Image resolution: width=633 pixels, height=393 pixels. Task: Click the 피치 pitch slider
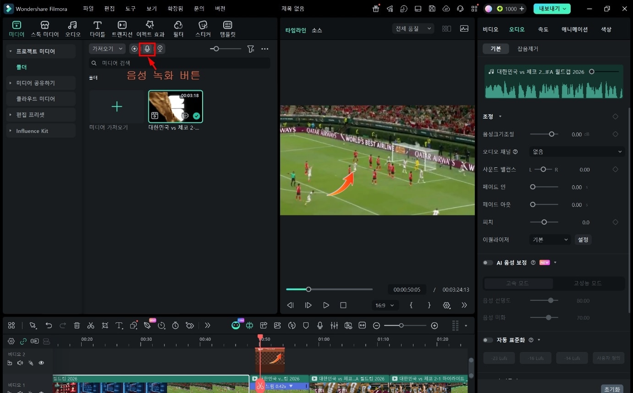[x=544, y=222]
